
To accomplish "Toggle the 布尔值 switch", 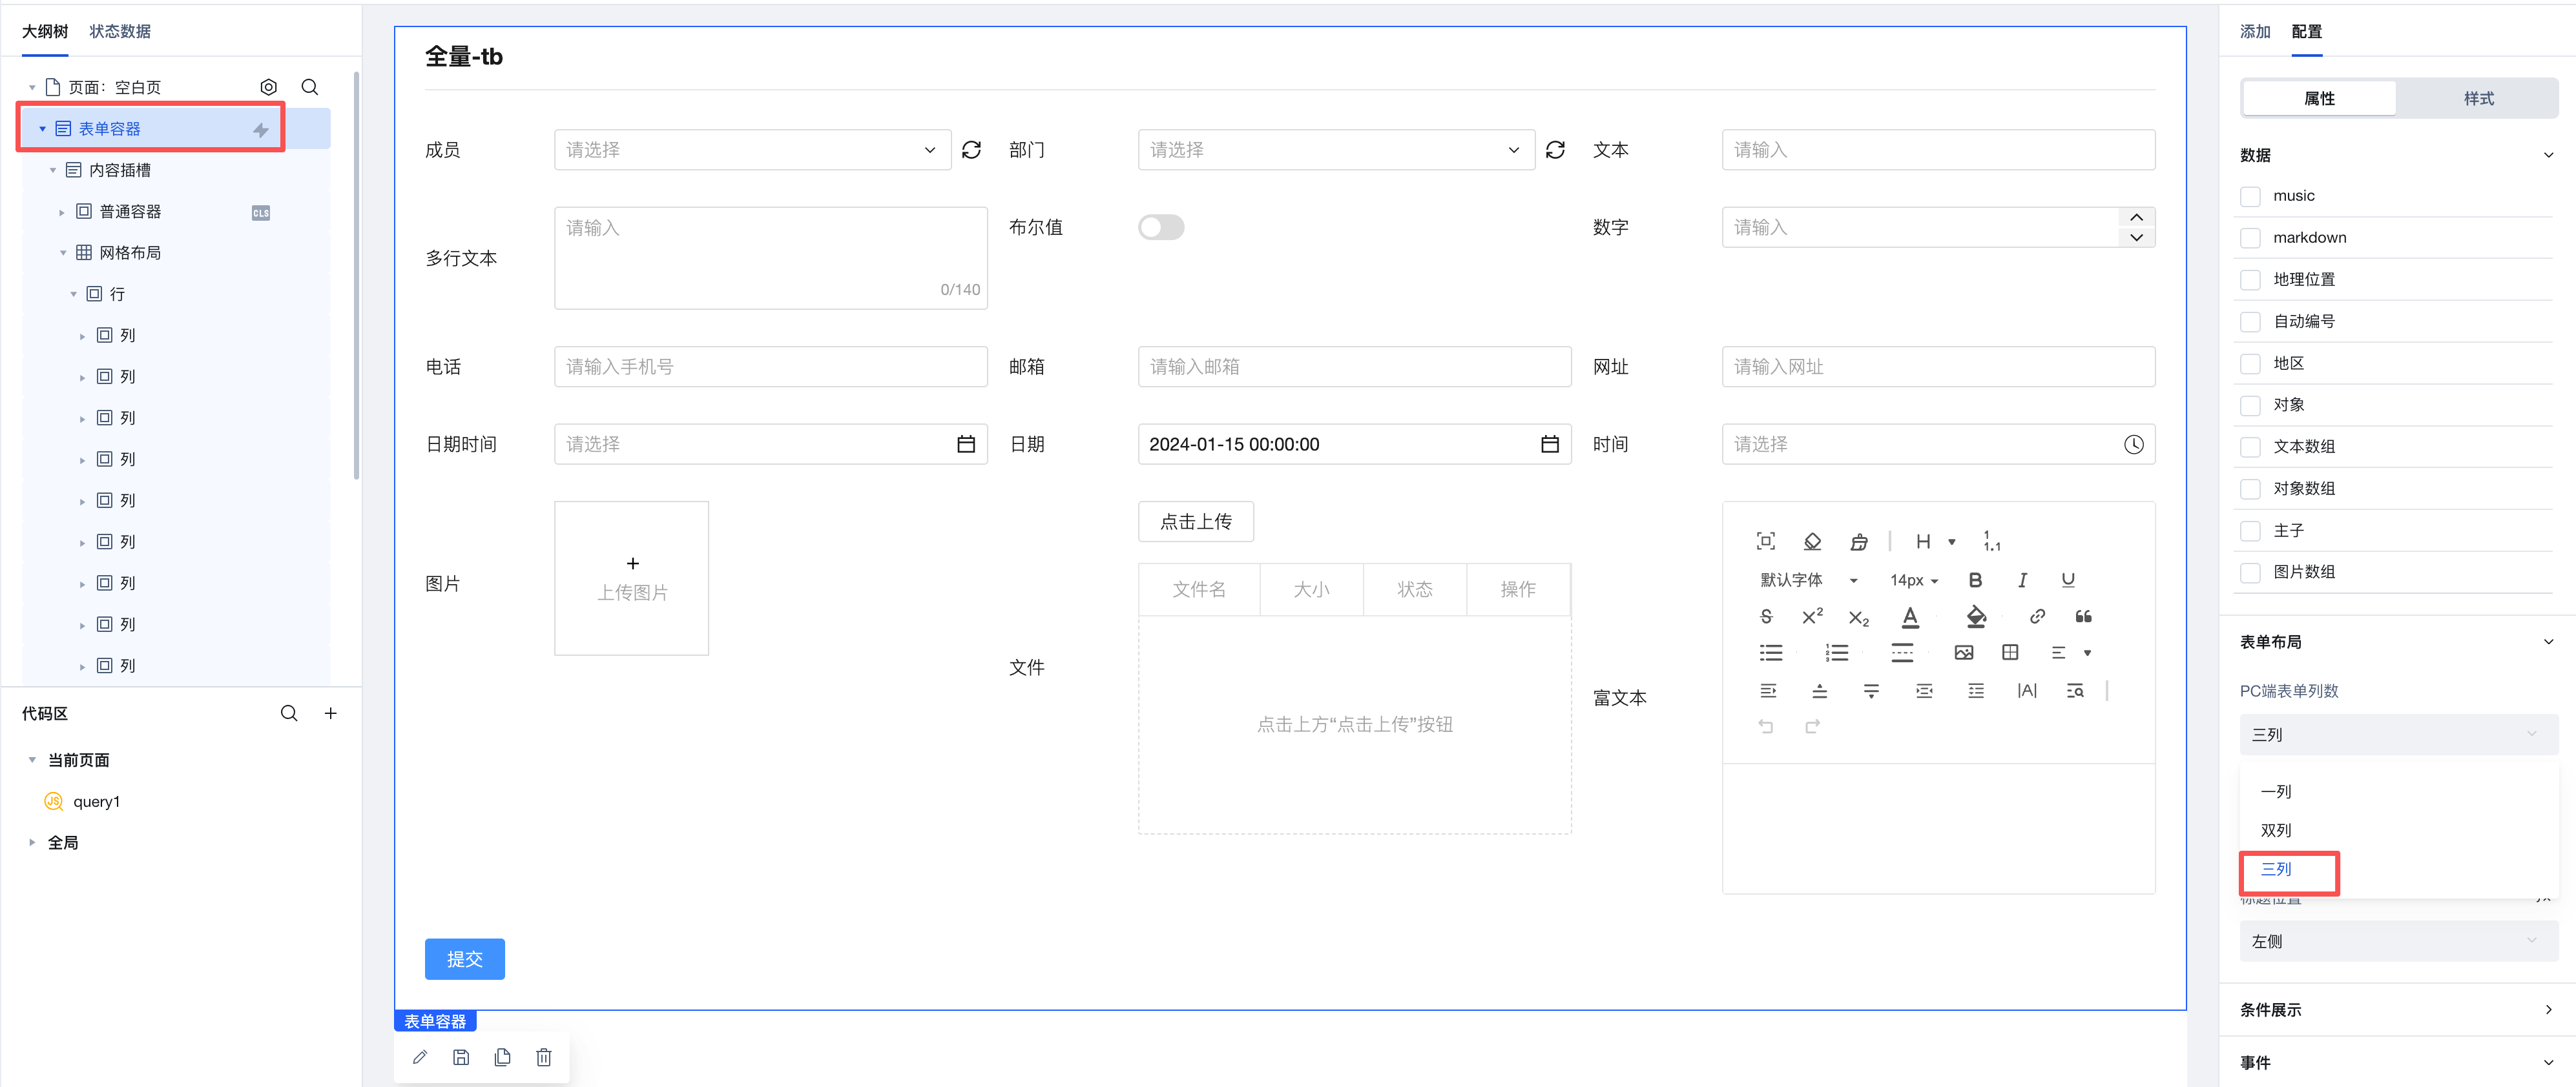I will (1161, 227).
